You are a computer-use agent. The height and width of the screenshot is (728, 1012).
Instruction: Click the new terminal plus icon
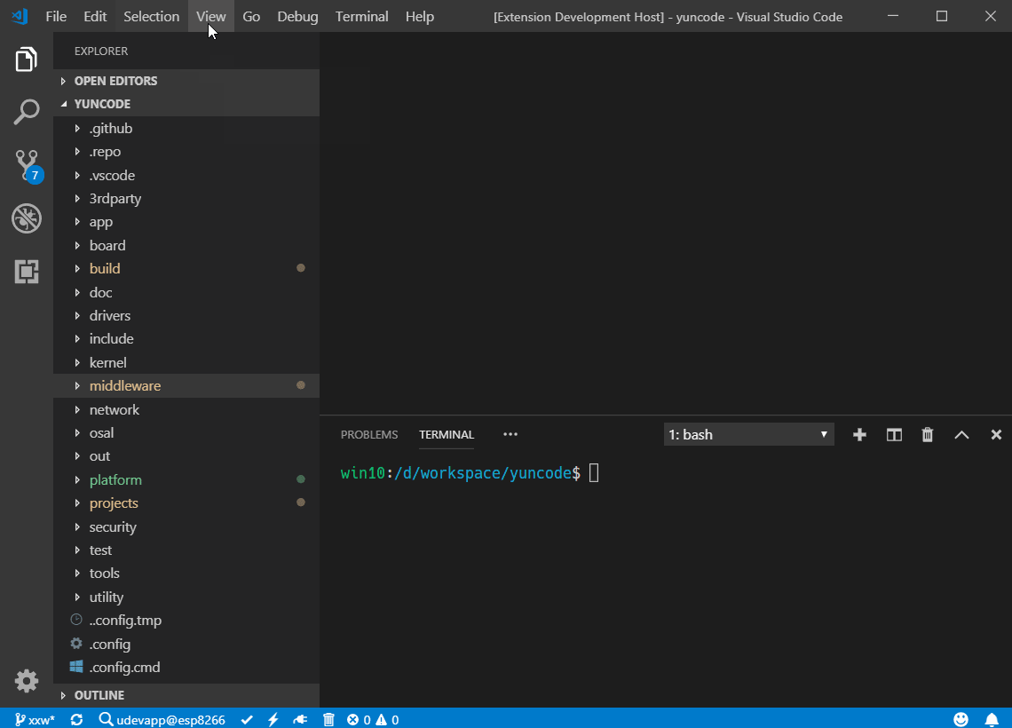click(859, 435)
